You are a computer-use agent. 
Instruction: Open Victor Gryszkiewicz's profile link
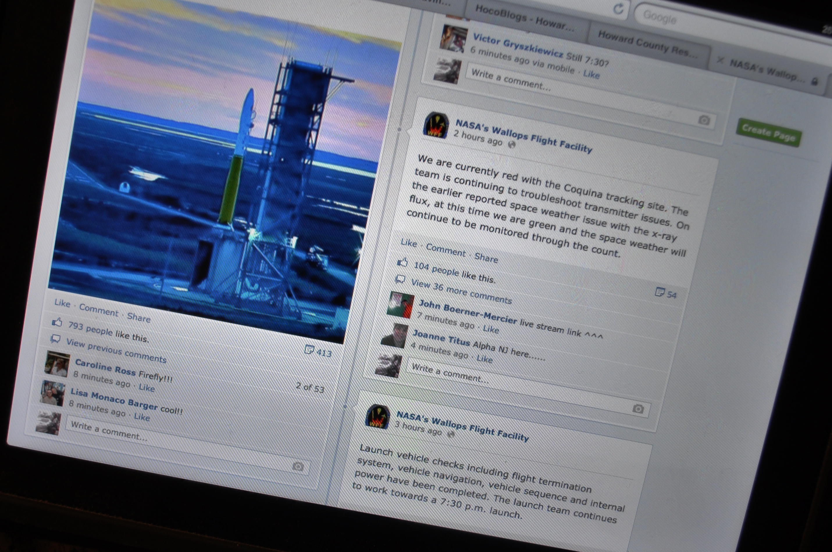tap(518, 45)
